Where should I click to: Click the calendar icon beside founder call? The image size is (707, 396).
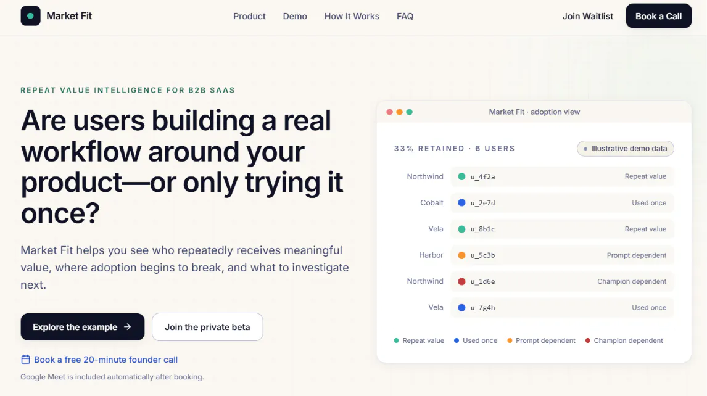tap(25, 360)
